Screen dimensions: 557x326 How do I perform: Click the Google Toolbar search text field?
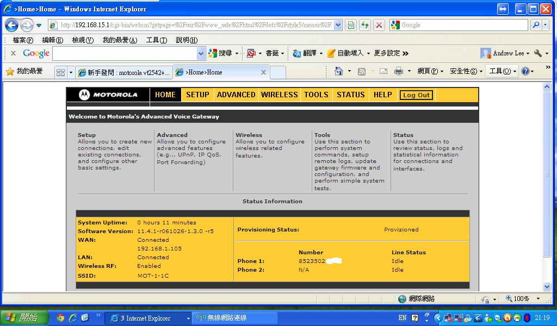click(x=125, y=54)
